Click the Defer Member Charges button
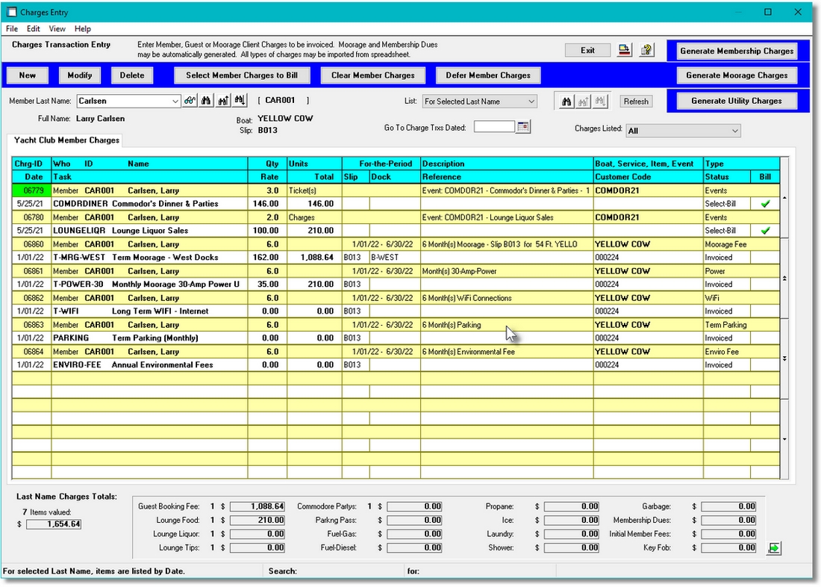Image resolution: width=821 pixels, height=587 pixels. point(487,75)
